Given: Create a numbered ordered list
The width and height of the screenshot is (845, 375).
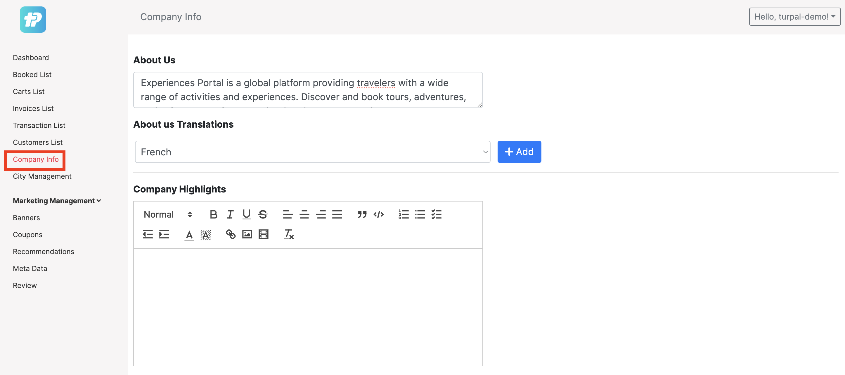Looking at the screenshot, I should tap(404, 214).
